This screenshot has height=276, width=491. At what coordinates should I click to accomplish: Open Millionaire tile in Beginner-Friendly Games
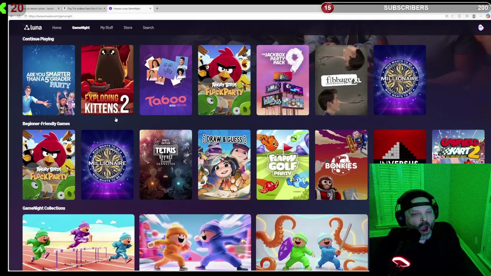click(107, 165)
